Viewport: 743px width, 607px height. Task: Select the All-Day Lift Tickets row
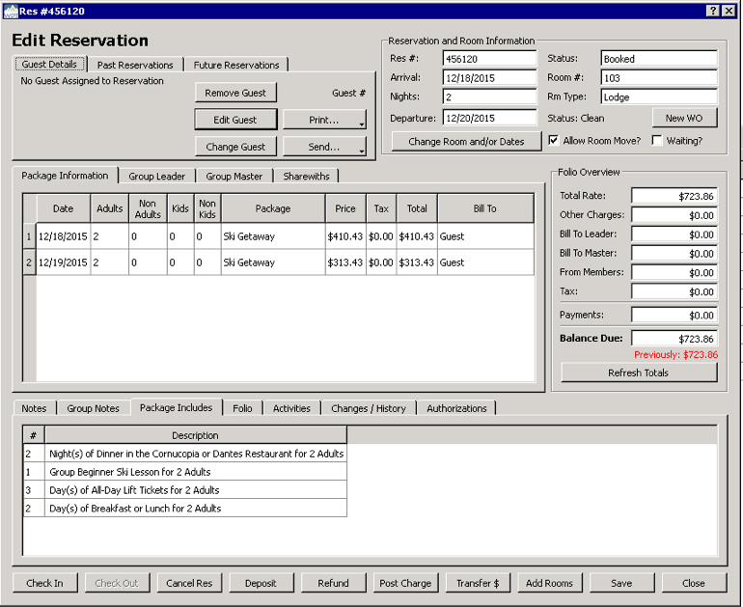click(x=185, y=490)
